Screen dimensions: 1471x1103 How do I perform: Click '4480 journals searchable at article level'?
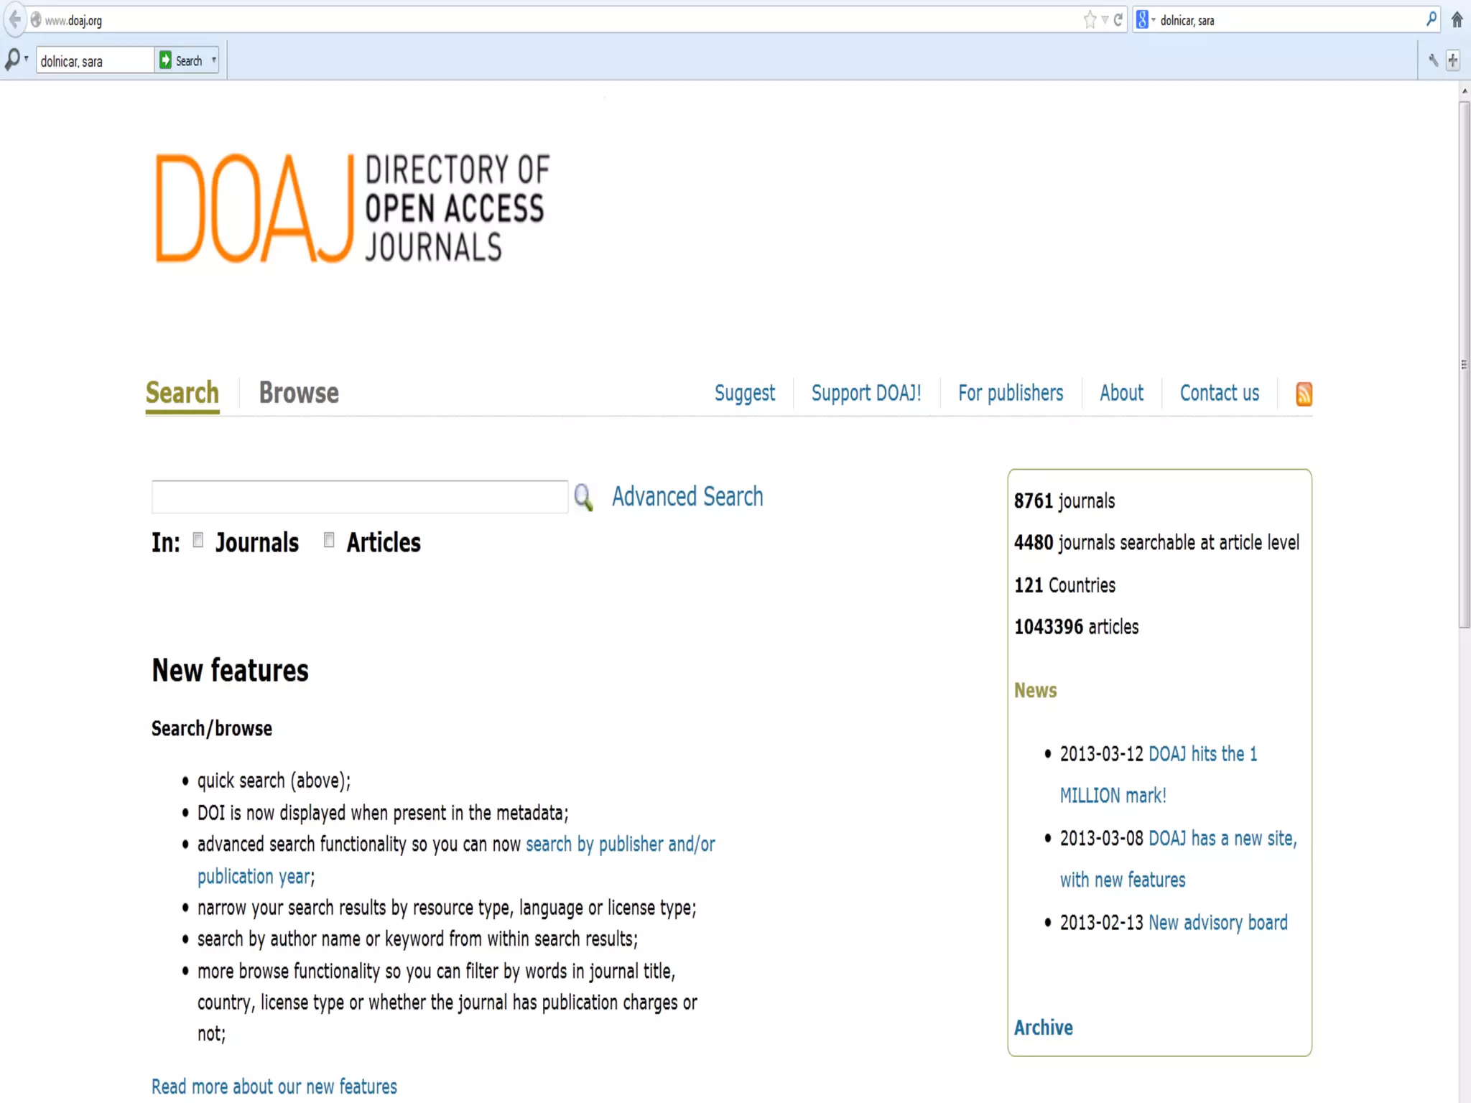point(1156,543)
